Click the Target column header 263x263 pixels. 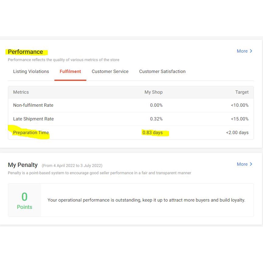[x=242, y=92]
